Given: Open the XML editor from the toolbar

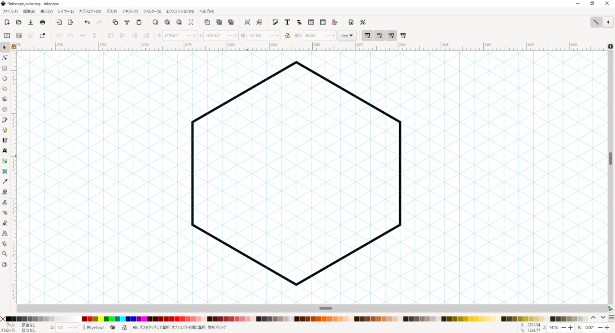Looking at the screenshot, I should (x=311, y=22).
